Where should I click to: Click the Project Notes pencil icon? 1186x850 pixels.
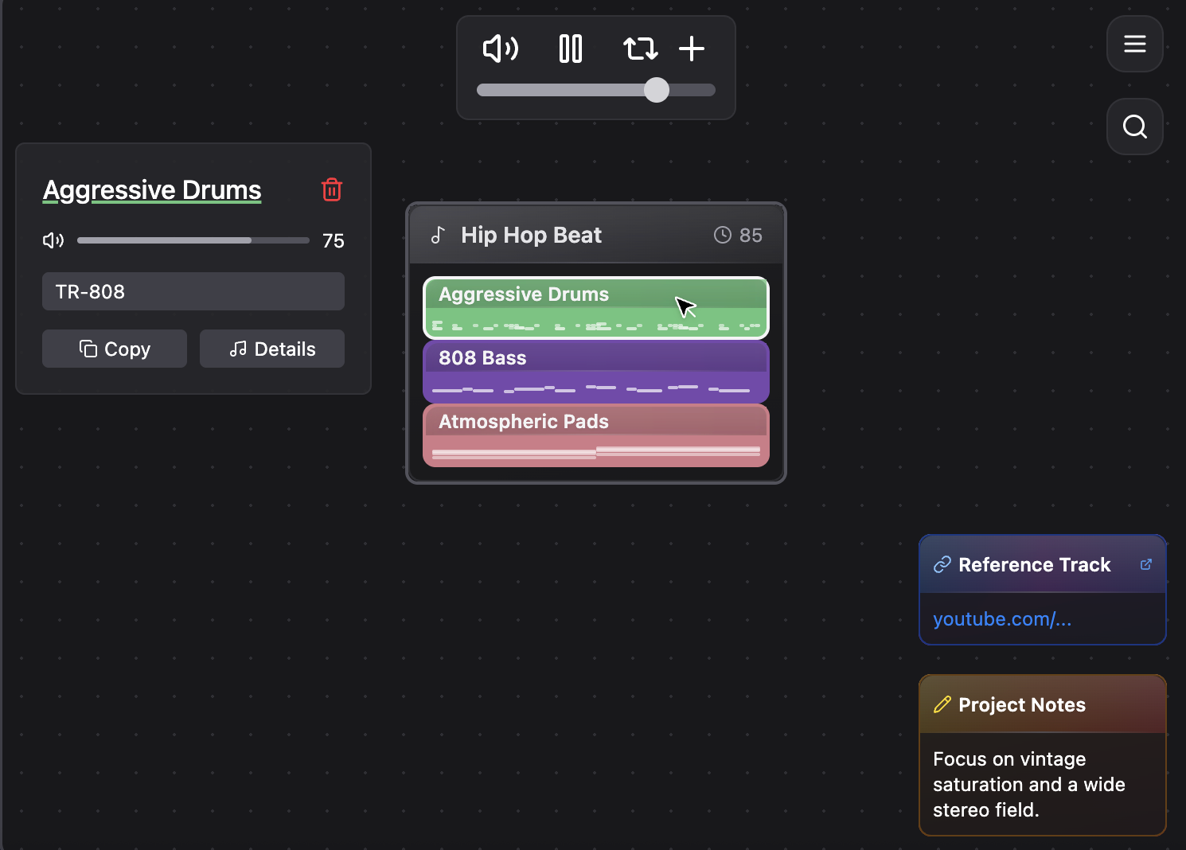point(942,704)
